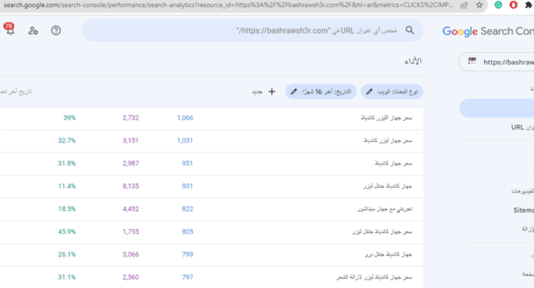
Task: Click the browser share page icon
Action: click(x=464, y=5)
